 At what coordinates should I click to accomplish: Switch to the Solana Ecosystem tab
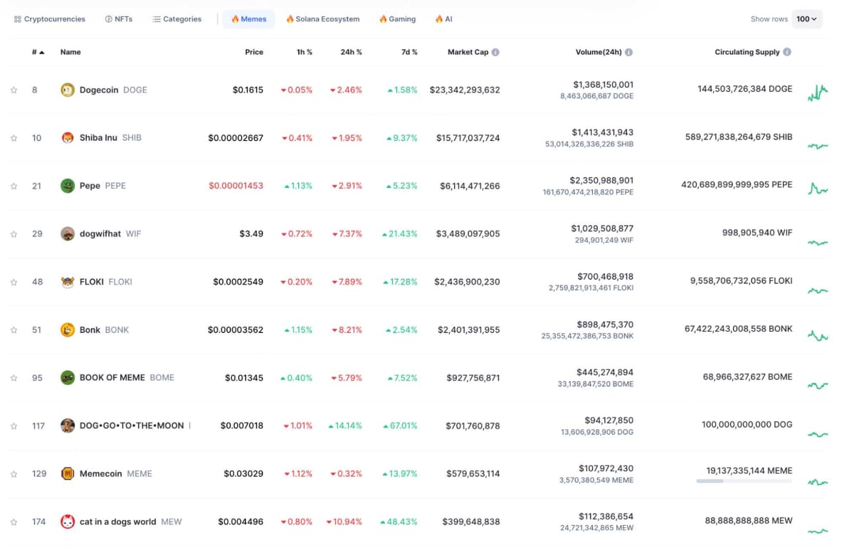click(x=322, y=19)
